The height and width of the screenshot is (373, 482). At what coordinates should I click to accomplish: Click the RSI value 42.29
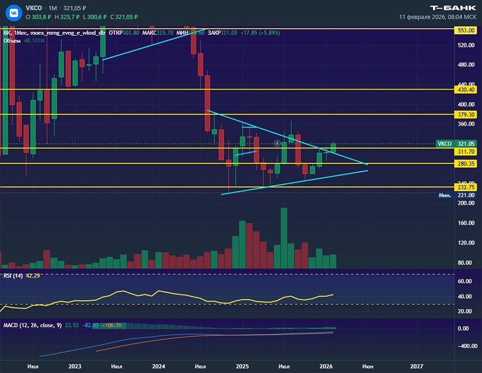(33, 276)
